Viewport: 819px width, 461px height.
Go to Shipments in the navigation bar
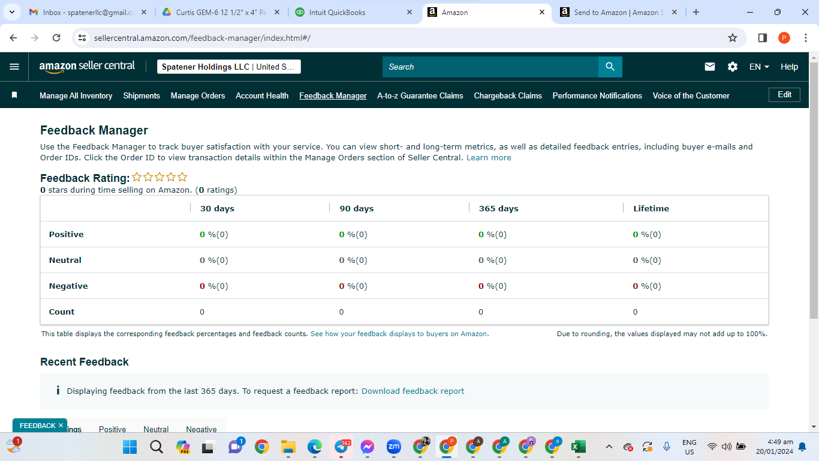coord(141,95)
